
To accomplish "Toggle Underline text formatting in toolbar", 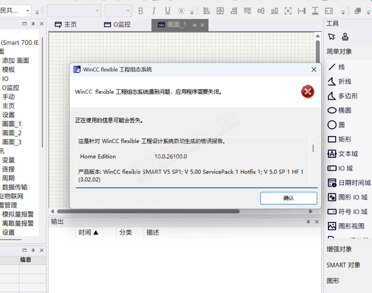I will [x=168, y=11].
